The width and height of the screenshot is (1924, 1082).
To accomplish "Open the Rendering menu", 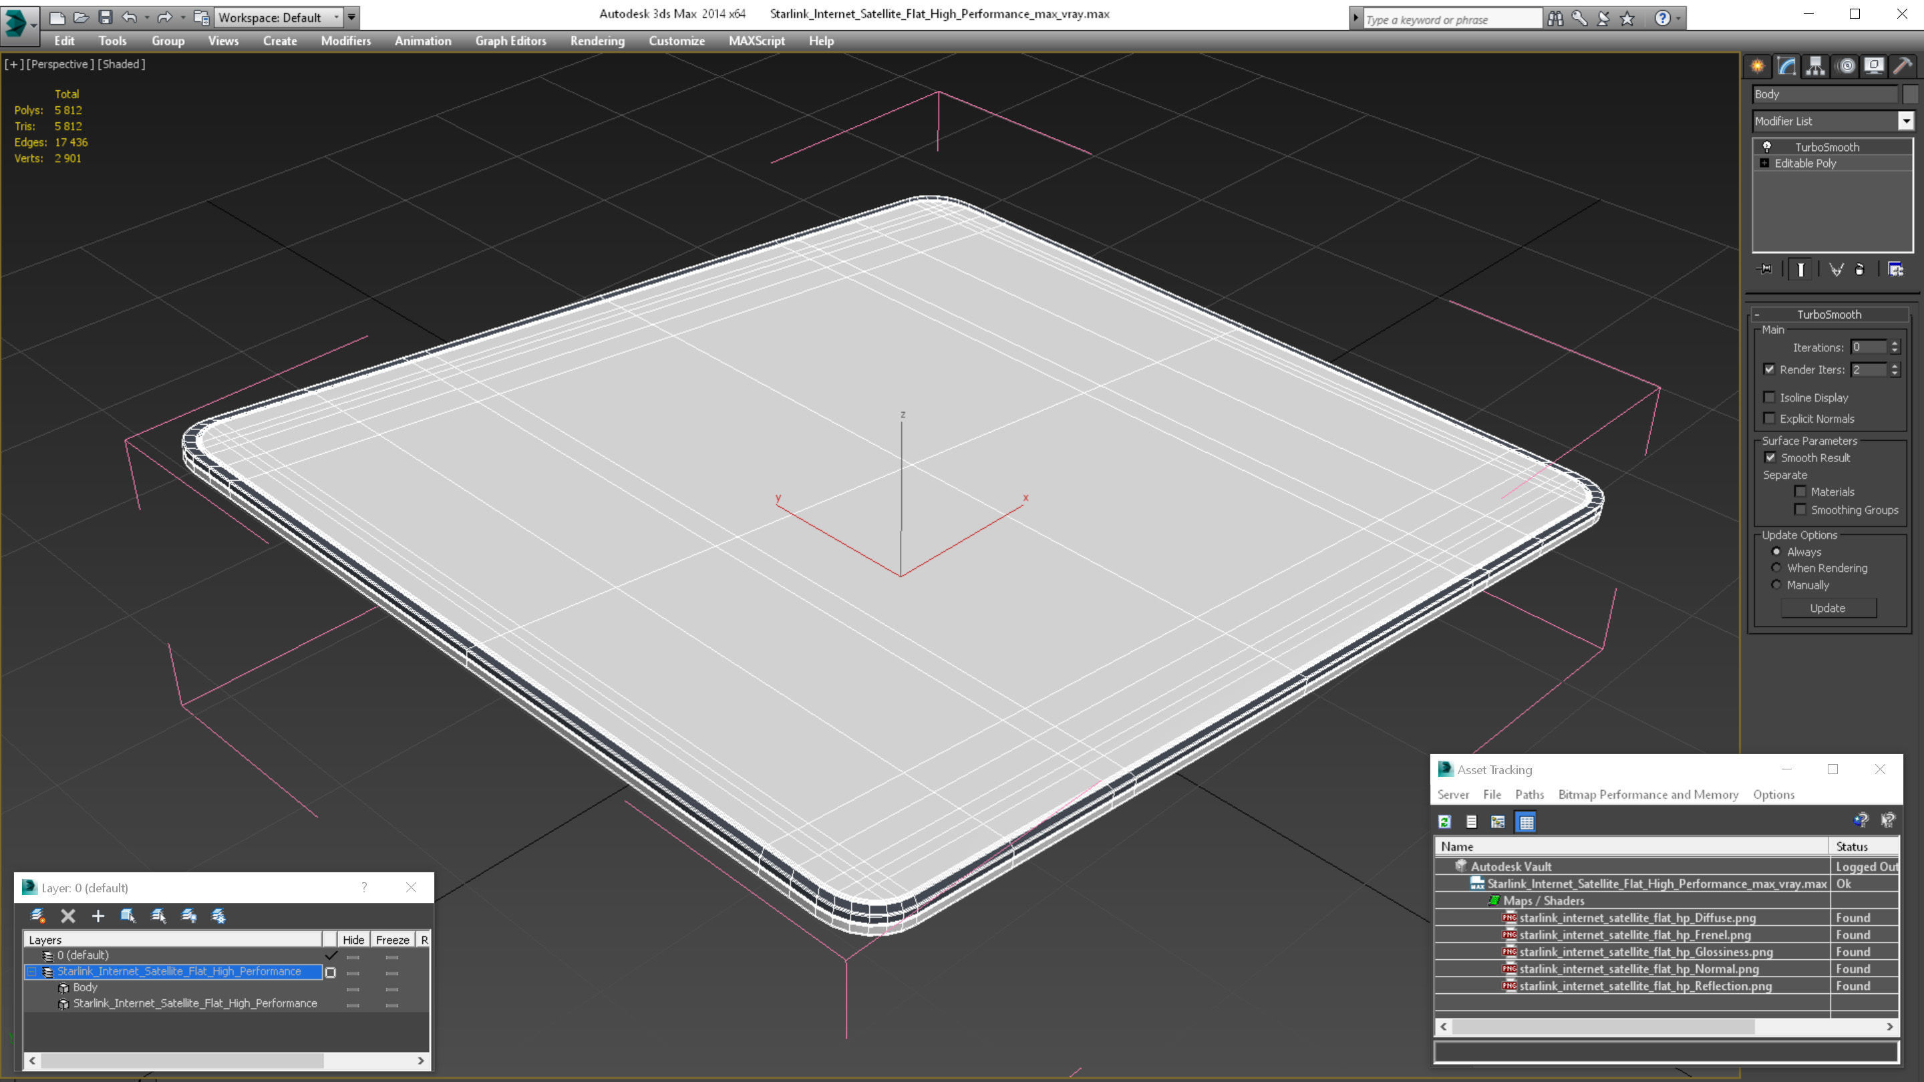I will tap(597, 41).
